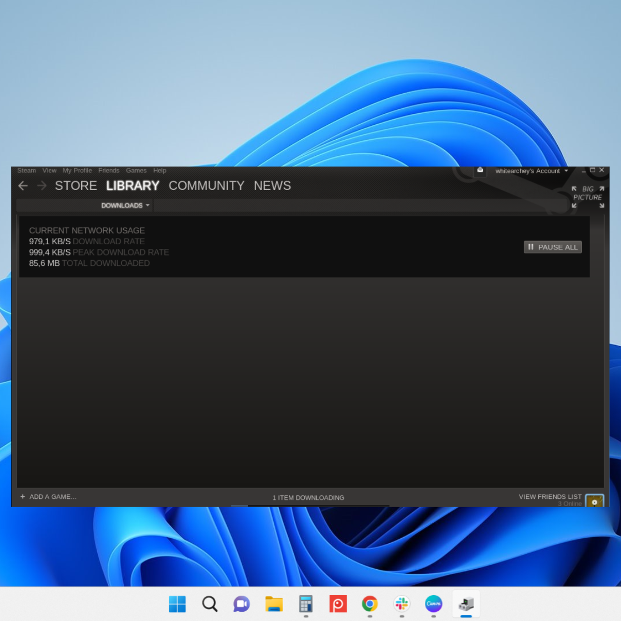Viewport: 621px width, 621px height.
Task: Open the red P app on taskbar
Action: pos(338,603)
